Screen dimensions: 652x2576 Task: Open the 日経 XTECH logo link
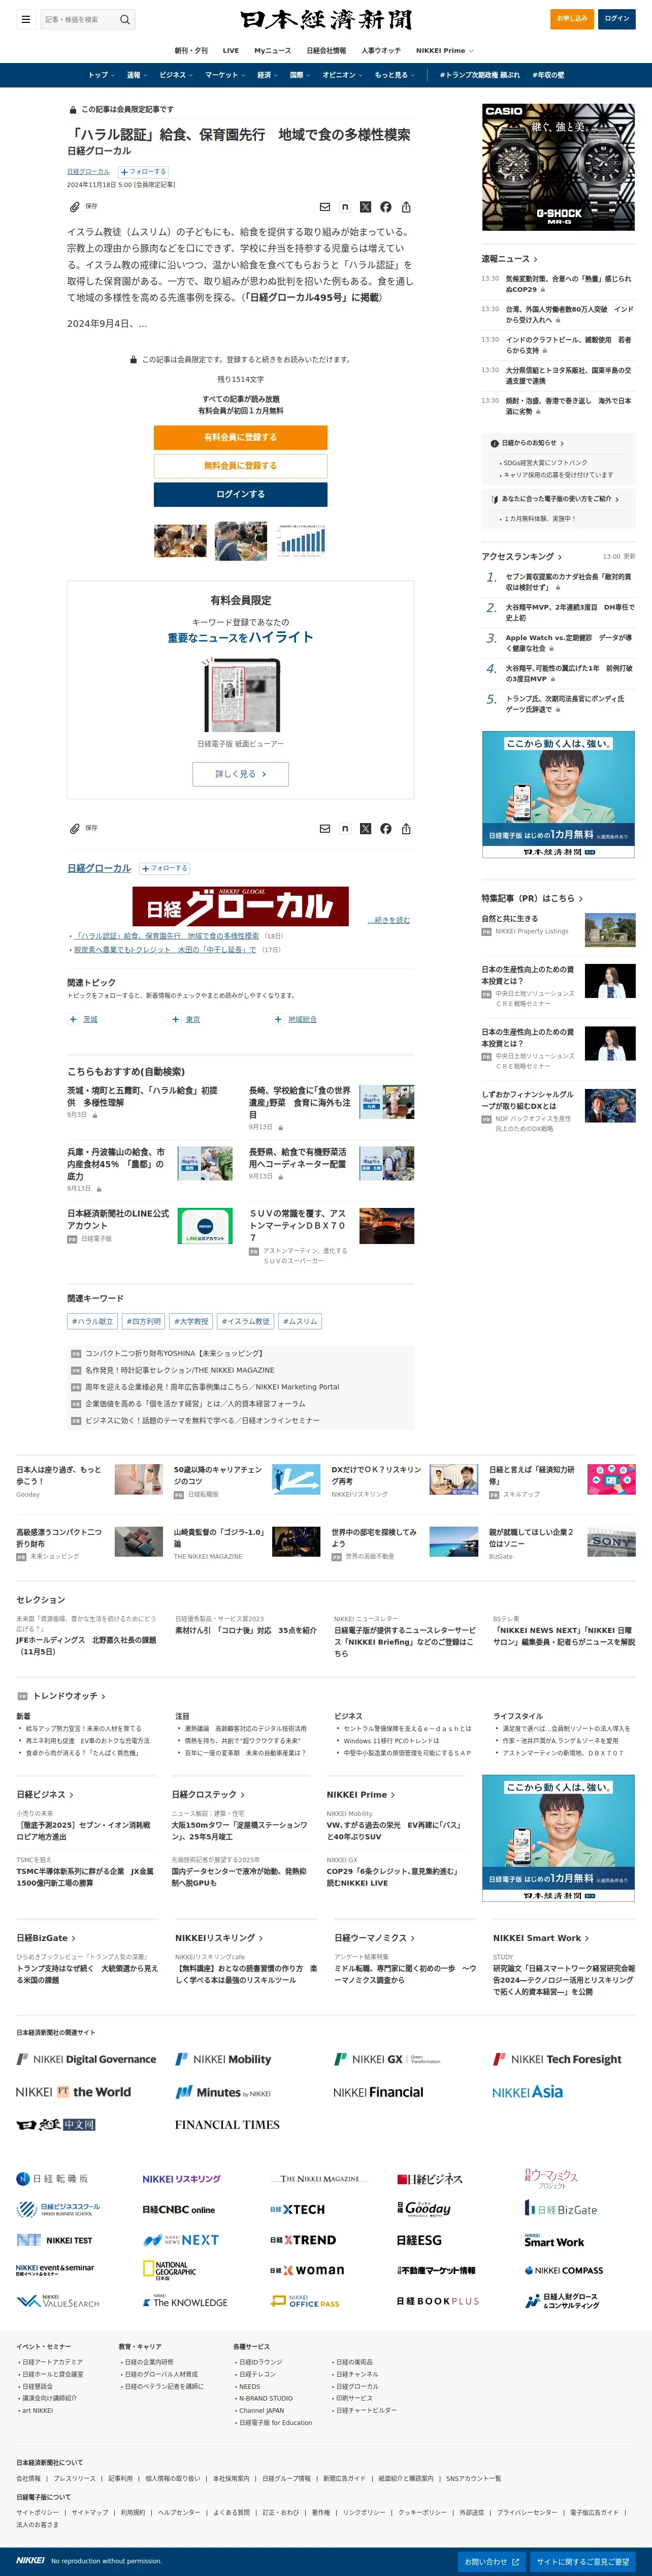(298, 2209)
